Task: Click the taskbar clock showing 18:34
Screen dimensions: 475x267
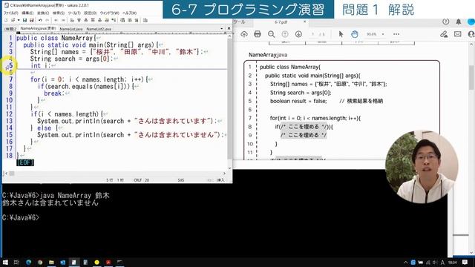Action: tap(452, 263)
